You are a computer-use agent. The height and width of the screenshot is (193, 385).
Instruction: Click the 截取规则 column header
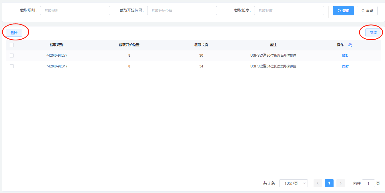pos(56,45)
